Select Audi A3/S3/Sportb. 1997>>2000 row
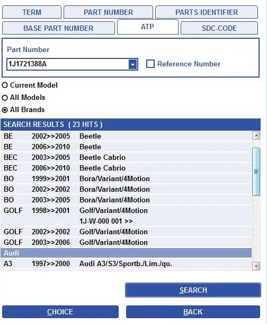The width and height of the screenshot is (267, 324). [126, 263]
